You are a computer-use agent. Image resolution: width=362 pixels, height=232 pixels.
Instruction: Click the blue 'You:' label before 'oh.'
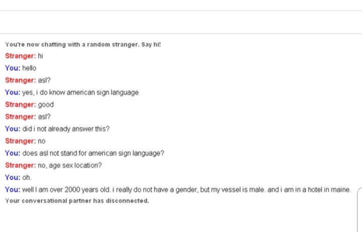(x=13, y=178)
